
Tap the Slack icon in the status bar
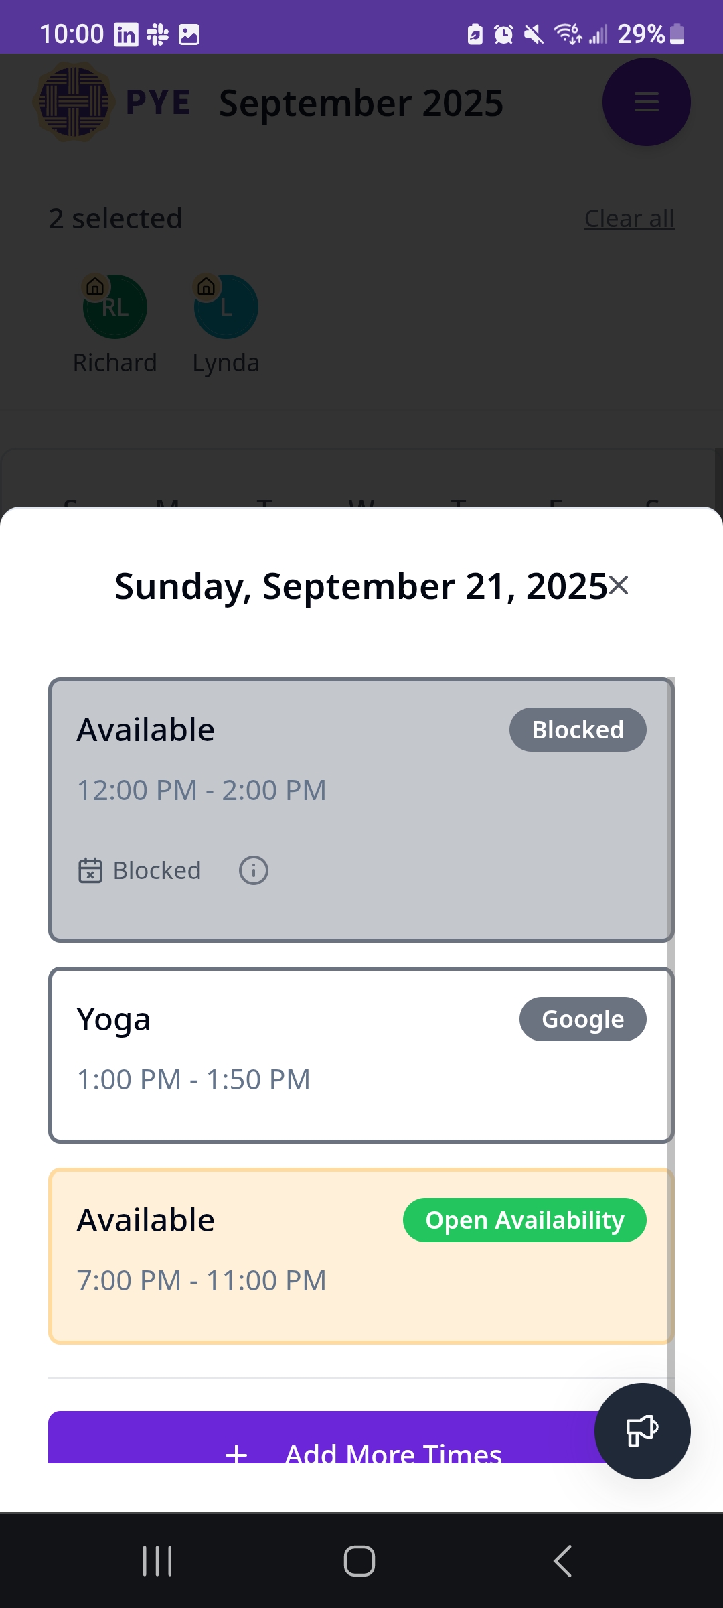(158, 34)
